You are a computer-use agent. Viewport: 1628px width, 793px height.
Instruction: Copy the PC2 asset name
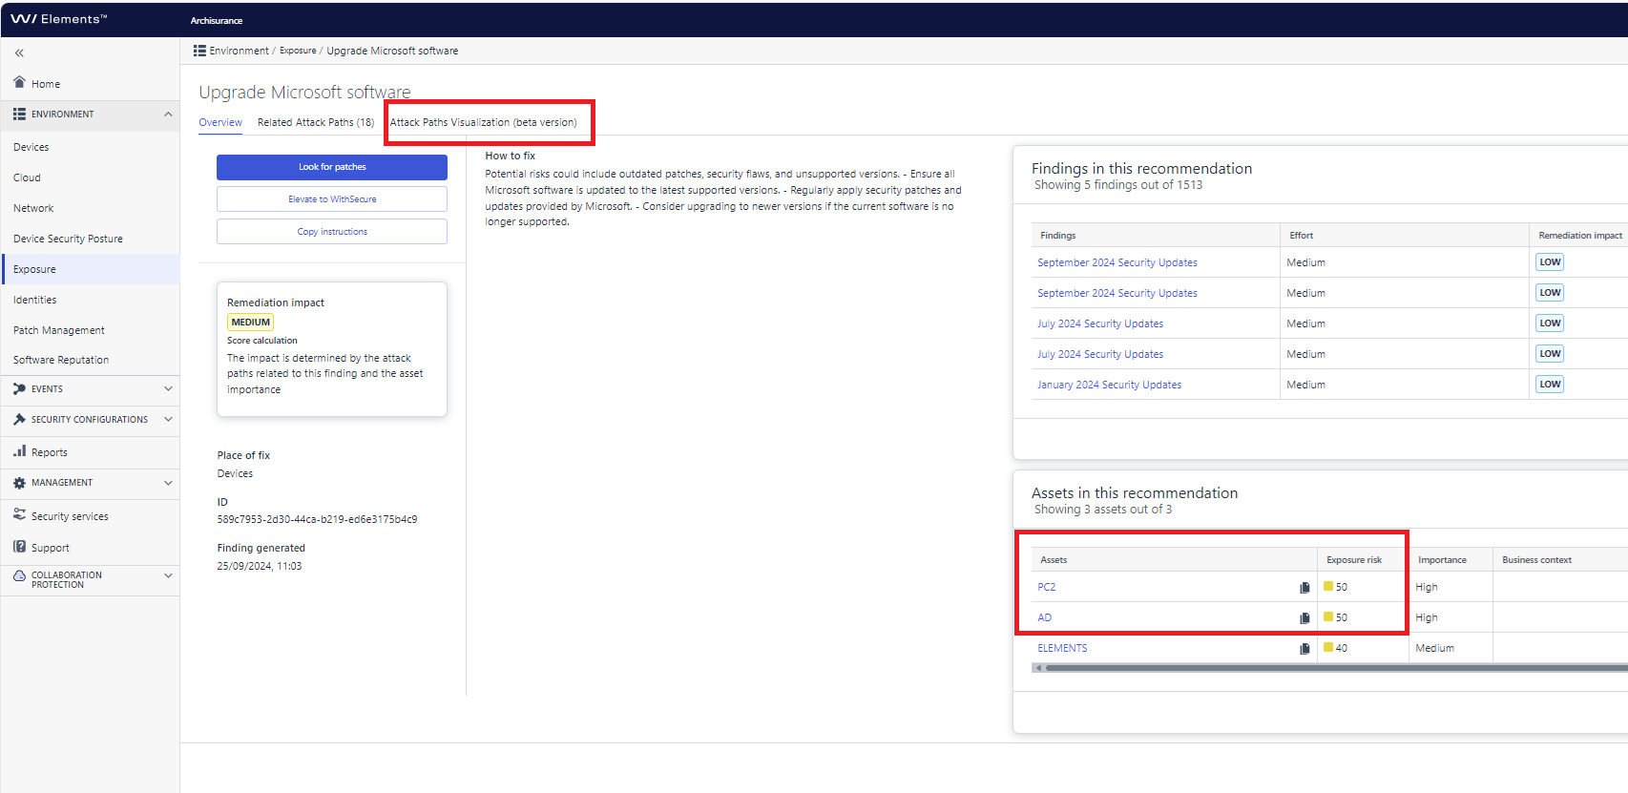(1304, 588)
